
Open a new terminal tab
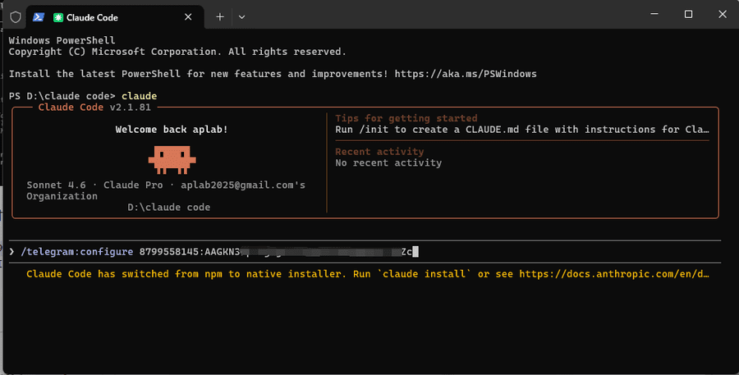click(x=219, y=17)
